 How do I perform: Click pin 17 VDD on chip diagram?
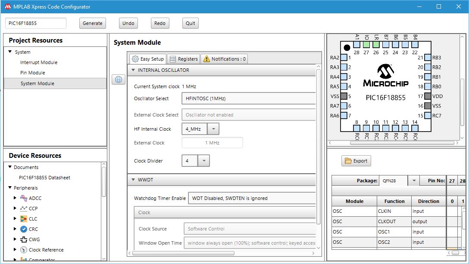coord(428,96)
